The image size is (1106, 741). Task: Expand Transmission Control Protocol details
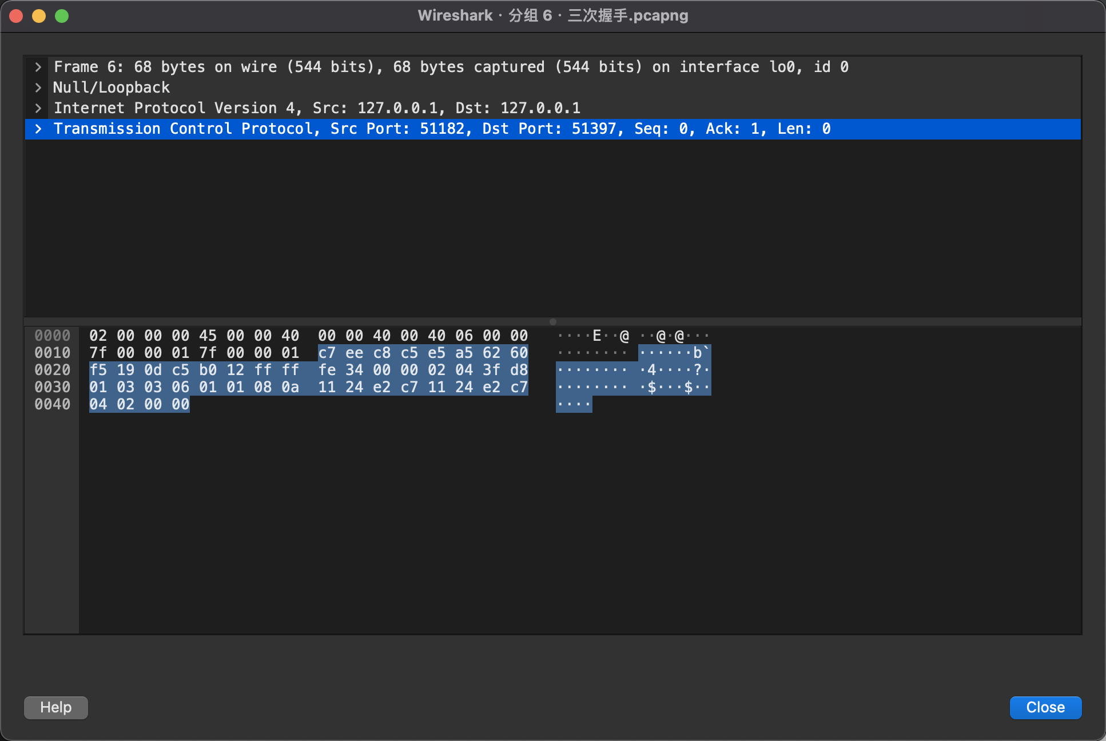[x=38, y=129]
